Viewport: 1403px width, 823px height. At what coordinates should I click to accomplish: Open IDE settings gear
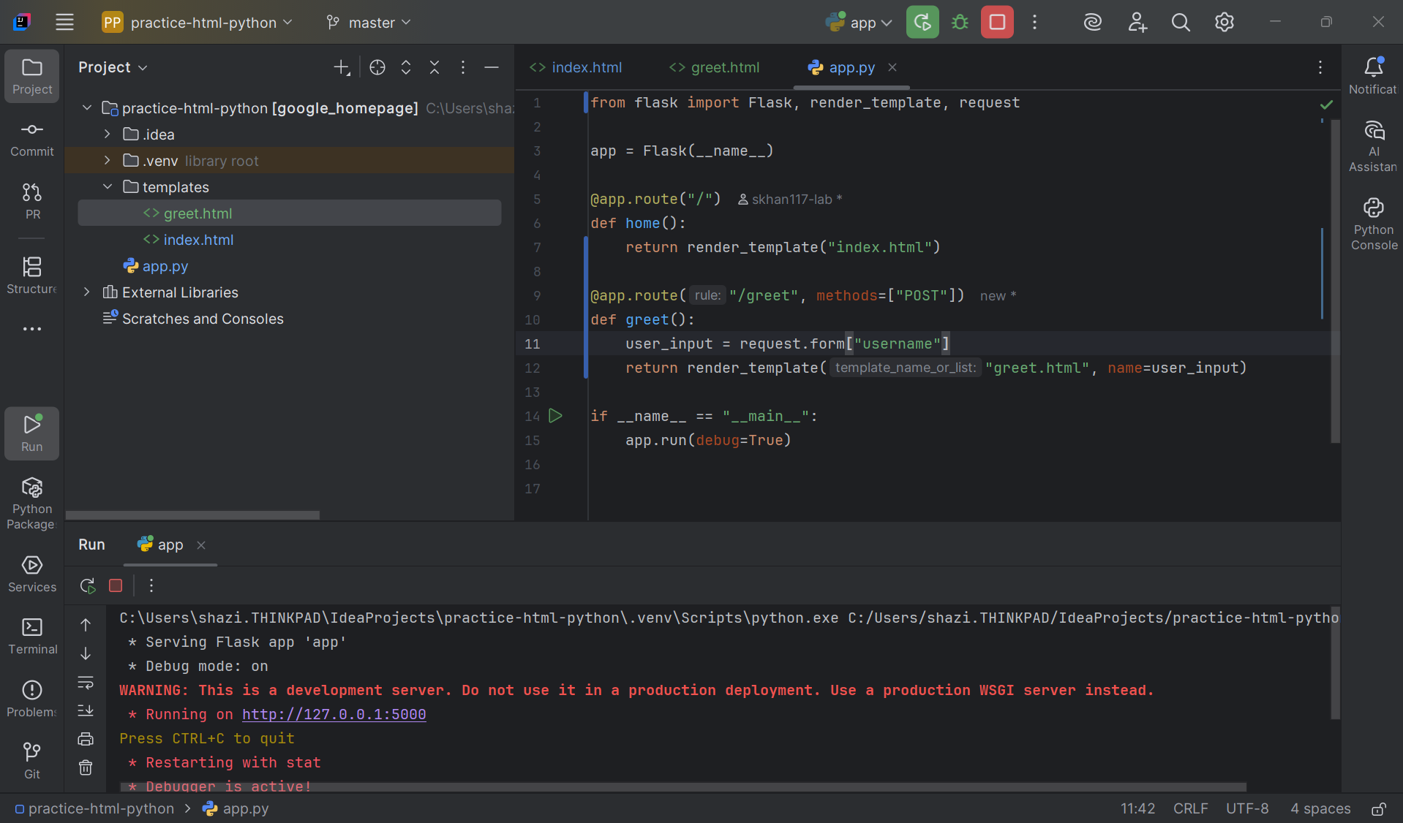[x=1225, y=22]
